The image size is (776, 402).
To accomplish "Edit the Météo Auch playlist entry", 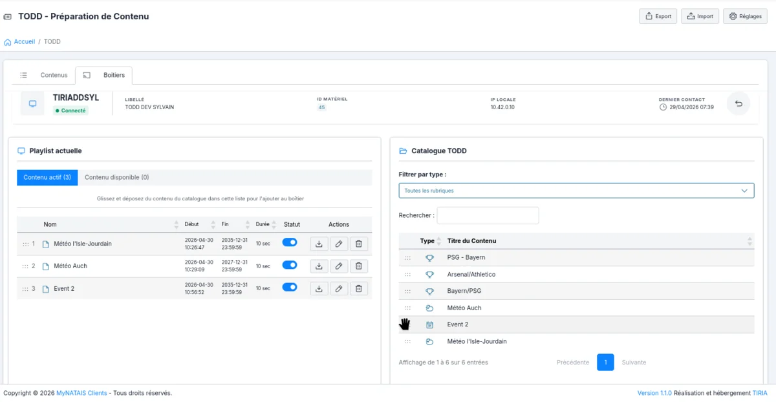I will click(x=339, y=266).
